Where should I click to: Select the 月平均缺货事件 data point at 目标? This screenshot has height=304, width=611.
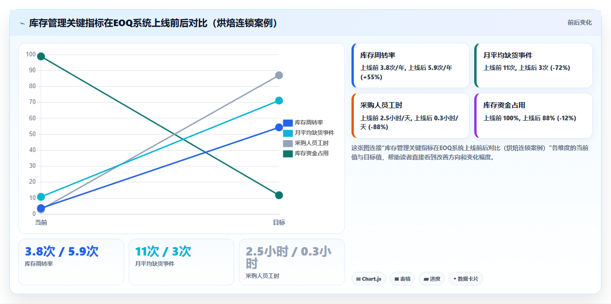[x=279, y=101]
